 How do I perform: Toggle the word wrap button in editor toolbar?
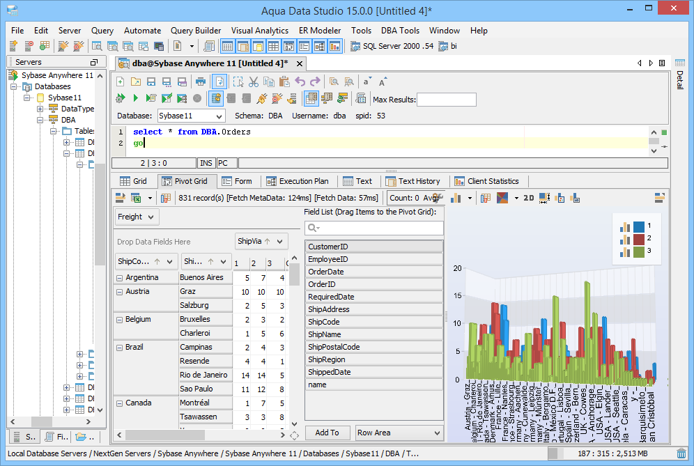pos(220,82)
